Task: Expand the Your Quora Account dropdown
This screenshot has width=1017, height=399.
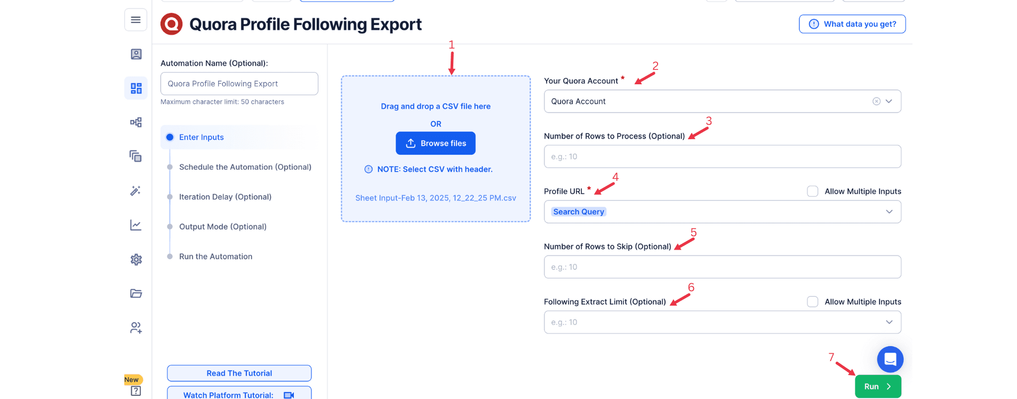Action: [x=889, y=101]
